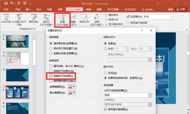This screenshot has width=190, height=114.
Task: Toggle 使用计时 checkbox
Action: tap(106, 20)
